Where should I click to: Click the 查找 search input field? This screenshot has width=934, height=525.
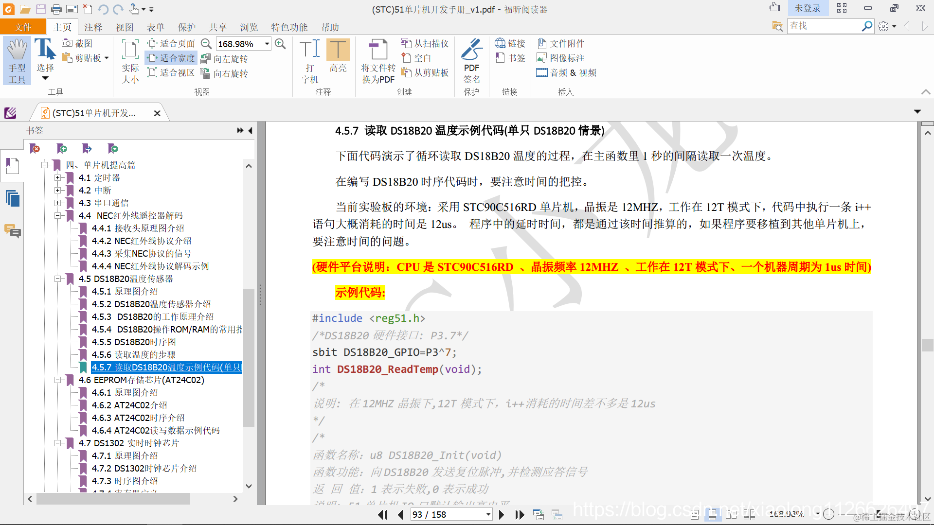point(823,26)
